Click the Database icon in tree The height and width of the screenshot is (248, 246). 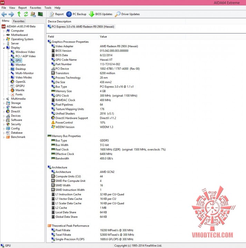click(x=8, y=133)
